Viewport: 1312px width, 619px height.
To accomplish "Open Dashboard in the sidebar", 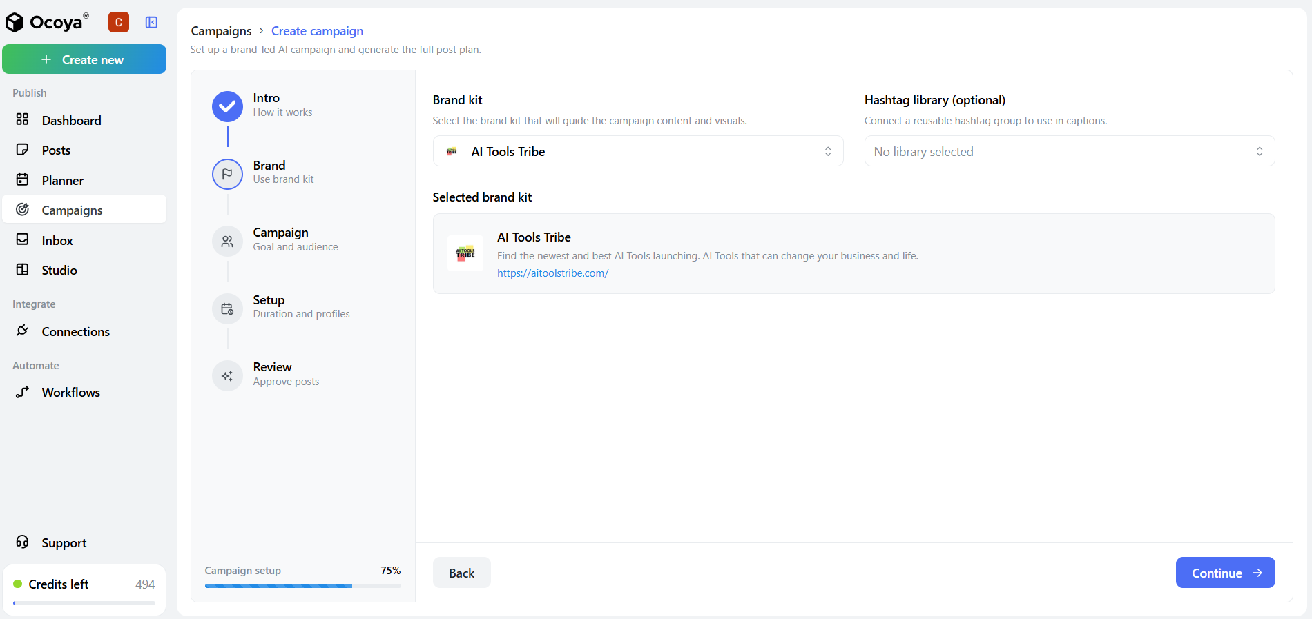I will tap(84, 120).
